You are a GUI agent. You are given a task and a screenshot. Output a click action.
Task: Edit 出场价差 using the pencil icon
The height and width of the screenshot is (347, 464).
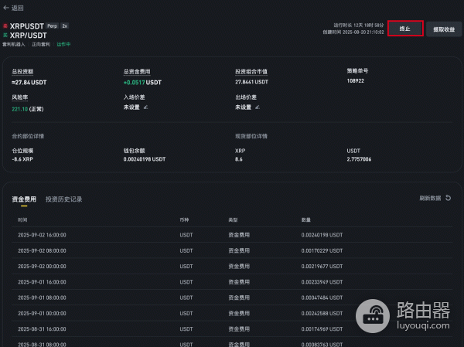click(x=258, y=107)
